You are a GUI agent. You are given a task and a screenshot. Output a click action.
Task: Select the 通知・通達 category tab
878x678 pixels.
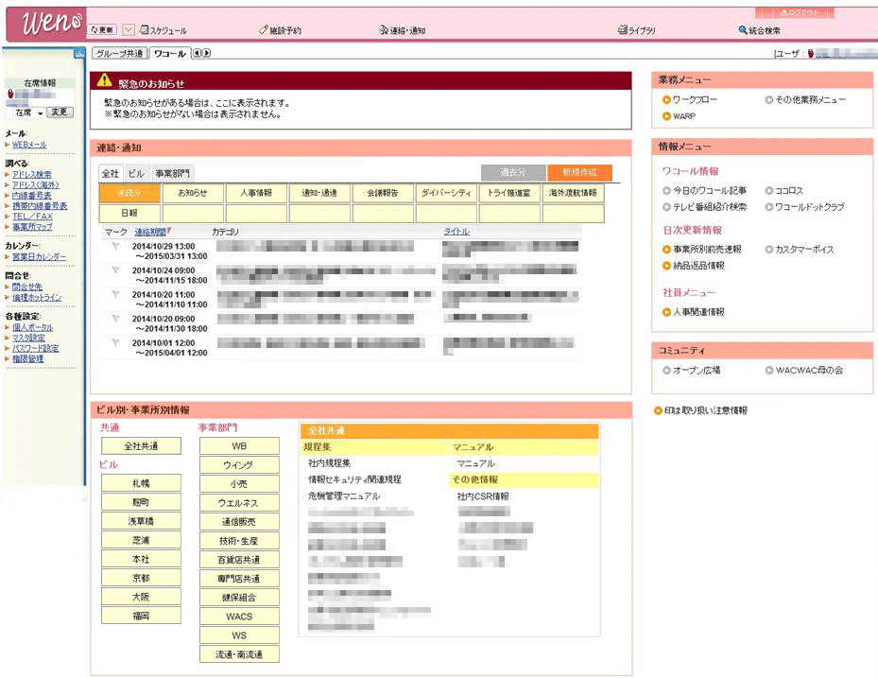319,193
